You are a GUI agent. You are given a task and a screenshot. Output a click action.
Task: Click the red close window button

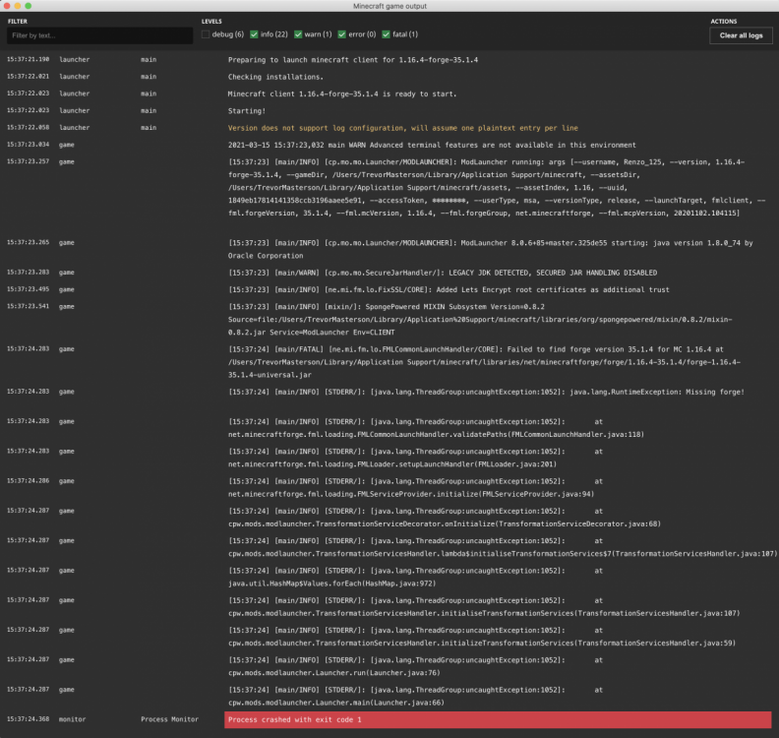click(7, 6)
